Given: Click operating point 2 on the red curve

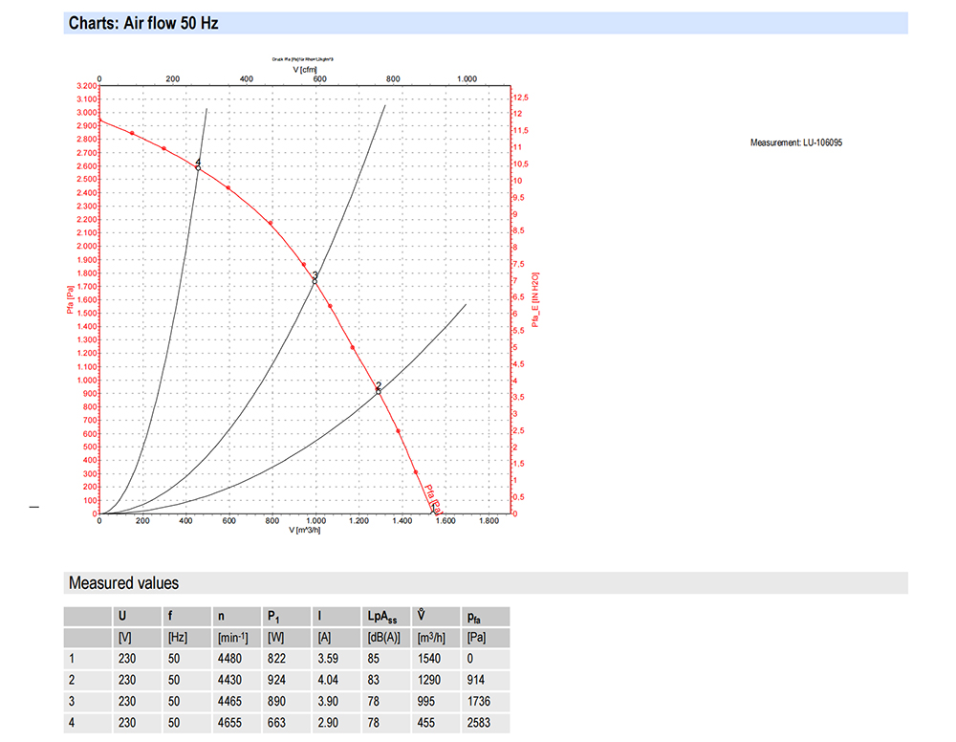Looking at the screenshot, I should coord(379,391).
